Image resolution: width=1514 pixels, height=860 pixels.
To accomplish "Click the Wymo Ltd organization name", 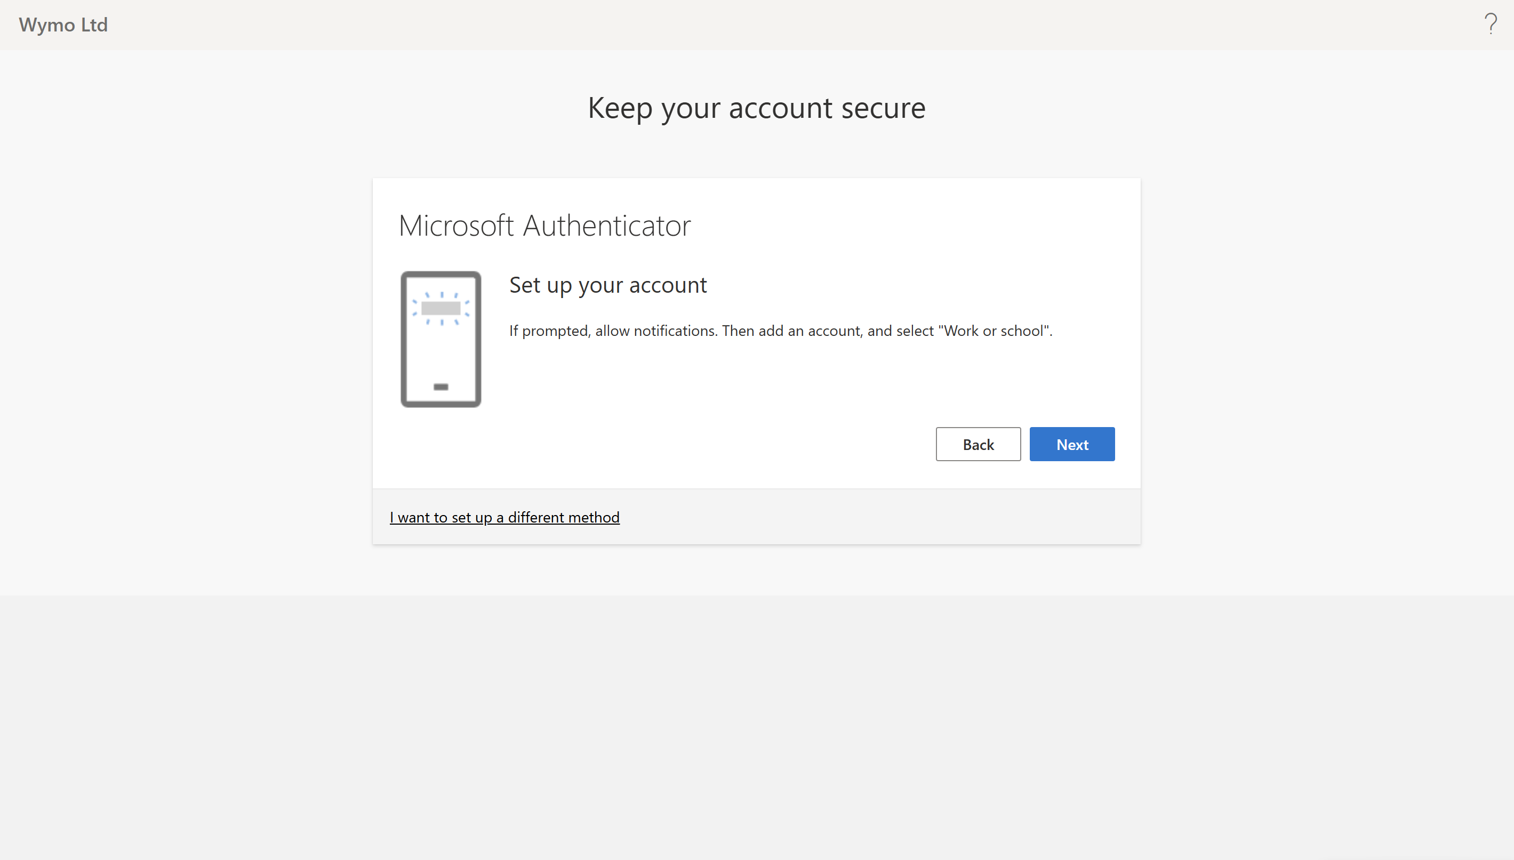I will point(63,25).
